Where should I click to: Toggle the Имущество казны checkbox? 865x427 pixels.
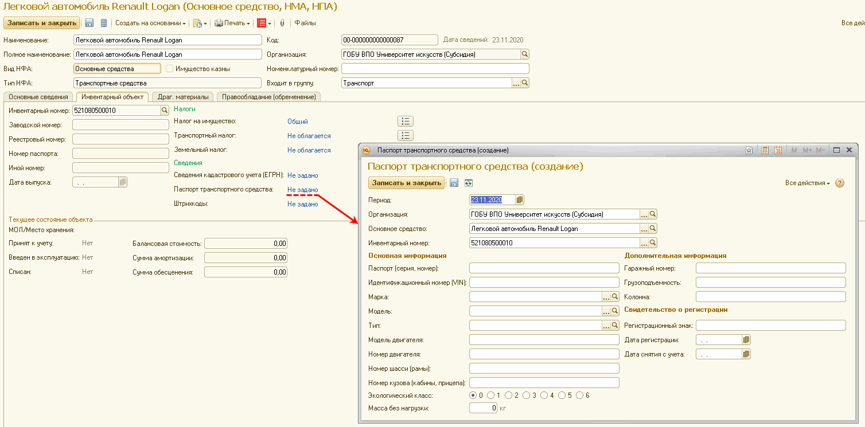(x=169, y=69)
